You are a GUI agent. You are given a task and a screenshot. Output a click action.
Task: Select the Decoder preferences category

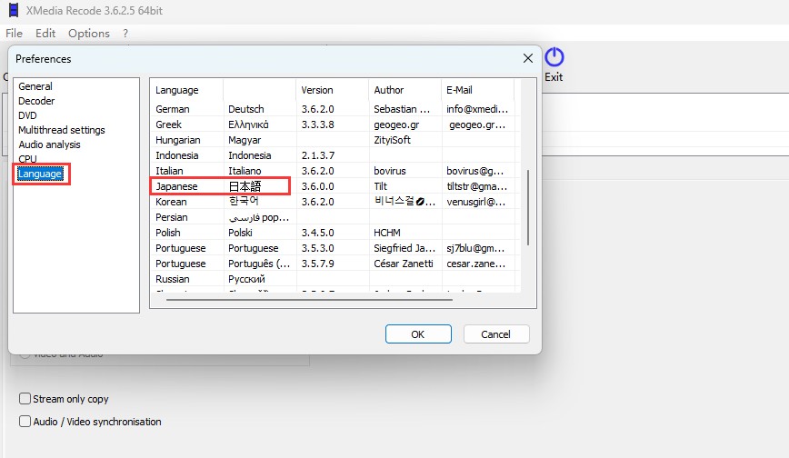click(36, 101)
